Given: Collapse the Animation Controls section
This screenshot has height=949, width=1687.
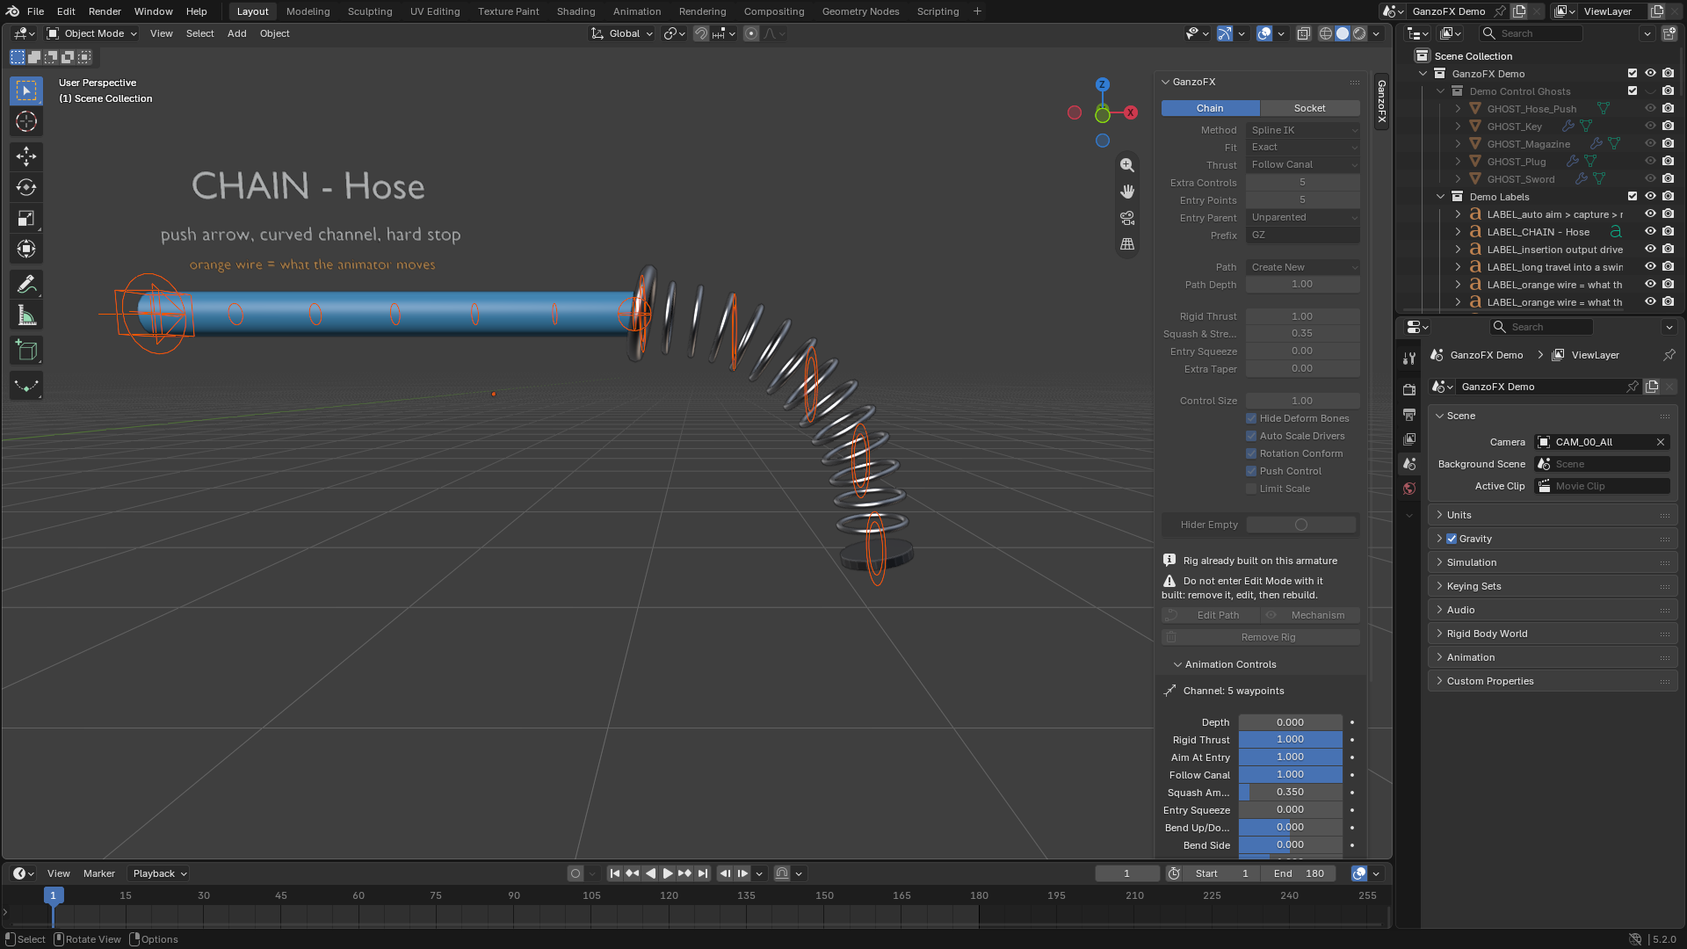Looking at the screenshot, I should coord(1230,664).
